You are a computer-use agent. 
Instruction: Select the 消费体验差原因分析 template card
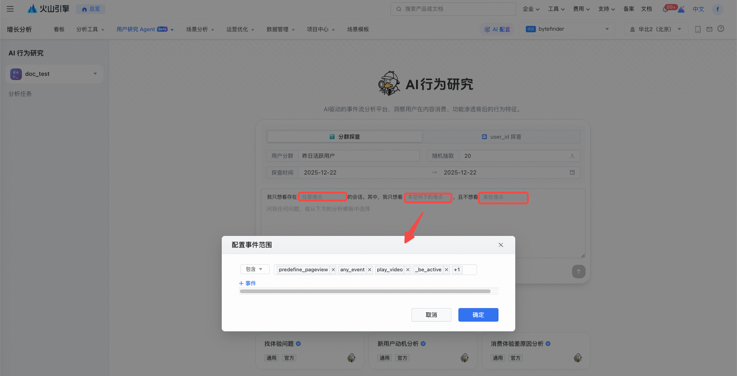pyautogui.click(x=536, y=351)
